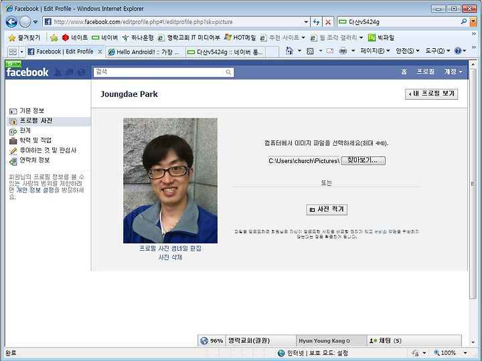Click the browser forward arrow button
The image size is (482, 361).
pos(25,22)
